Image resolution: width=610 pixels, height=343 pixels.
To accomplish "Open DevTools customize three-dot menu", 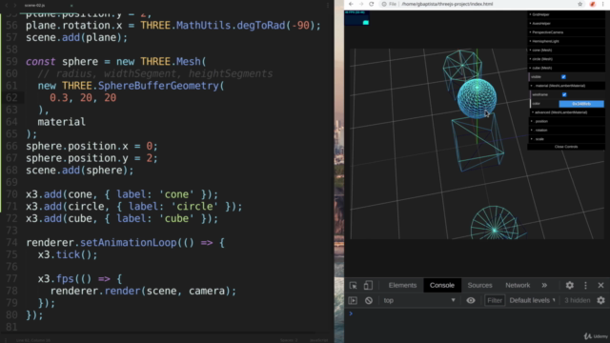I will (585, 286).
